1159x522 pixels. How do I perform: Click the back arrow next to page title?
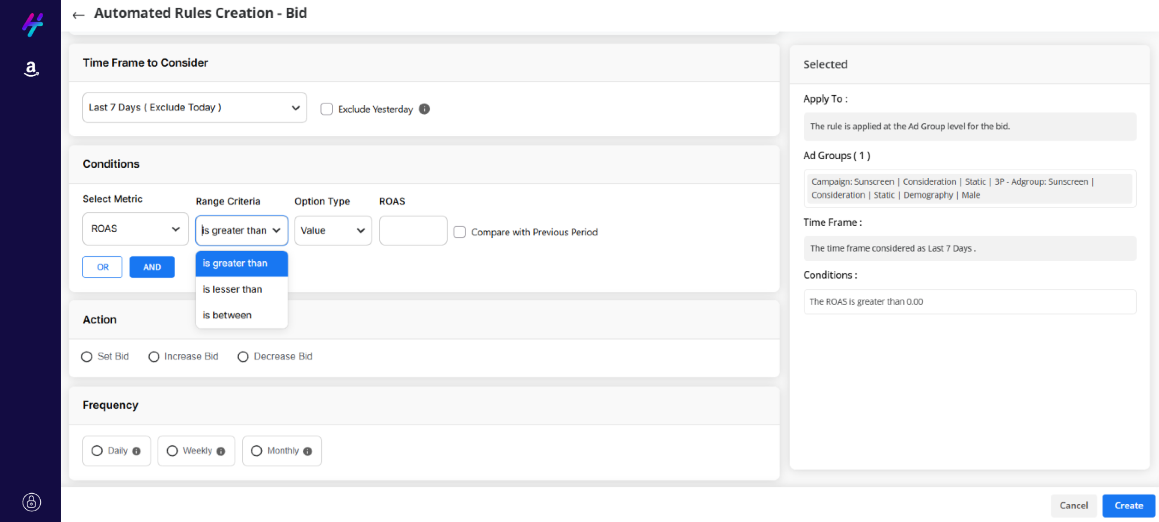pos(78,15)
